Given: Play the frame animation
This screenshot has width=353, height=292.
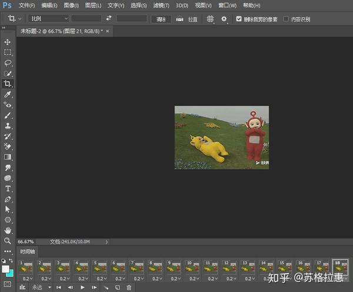Looking at the screenshot, I should click(82, 287).
